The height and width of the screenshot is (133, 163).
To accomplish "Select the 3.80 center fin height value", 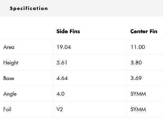I will click(136, 63).
